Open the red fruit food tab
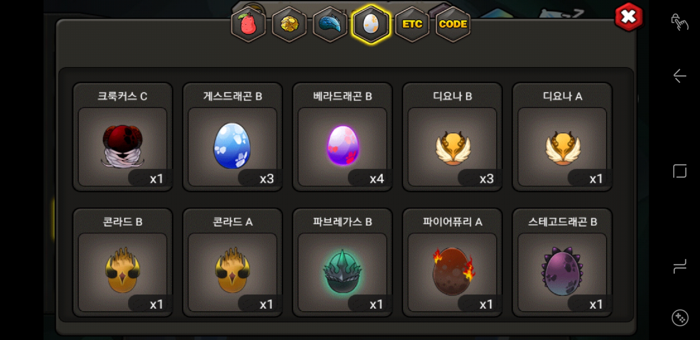The height and width of the screenshot is (340, 700). (248, 25)
